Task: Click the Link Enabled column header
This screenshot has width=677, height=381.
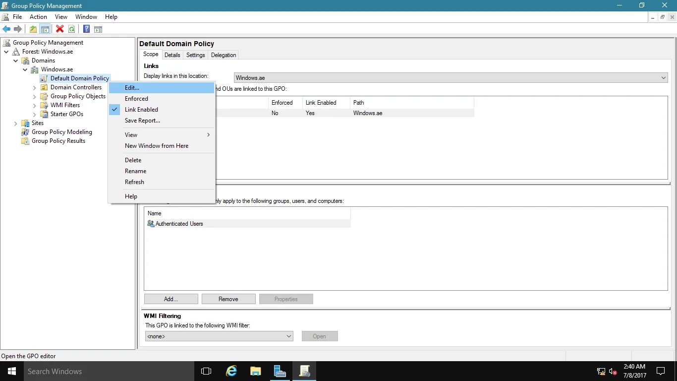Action: pyautogui.click(x=326, y=103)
